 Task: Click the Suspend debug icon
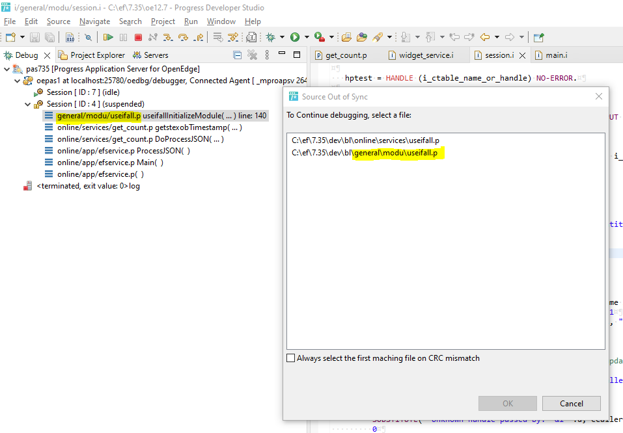click(x=123, y=37)
